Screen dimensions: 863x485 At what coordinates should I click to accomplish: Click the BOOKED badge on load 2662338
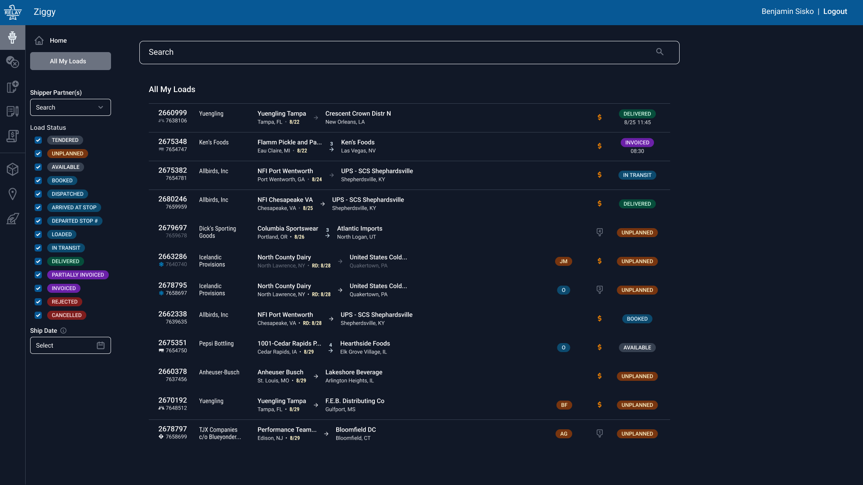[637, 319]
